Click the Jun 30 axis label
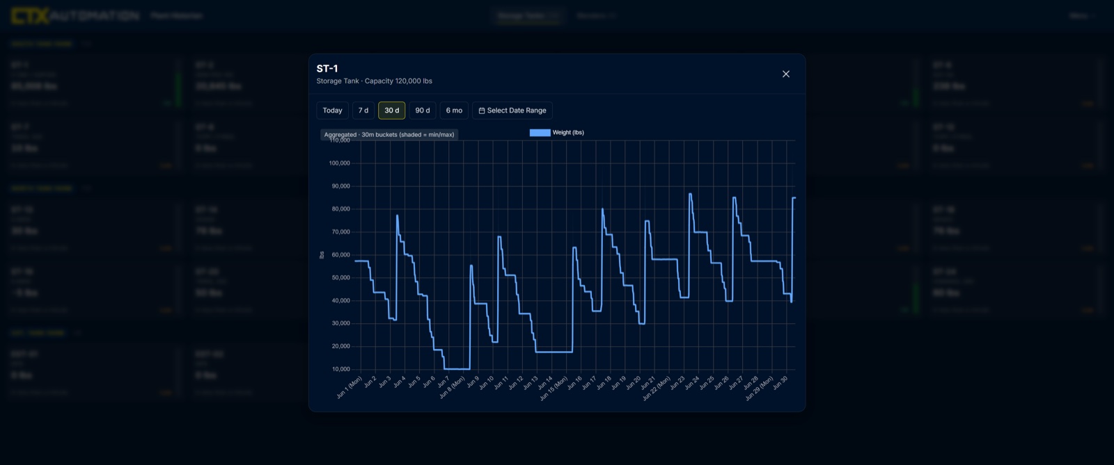 click(x=780, y=382)
